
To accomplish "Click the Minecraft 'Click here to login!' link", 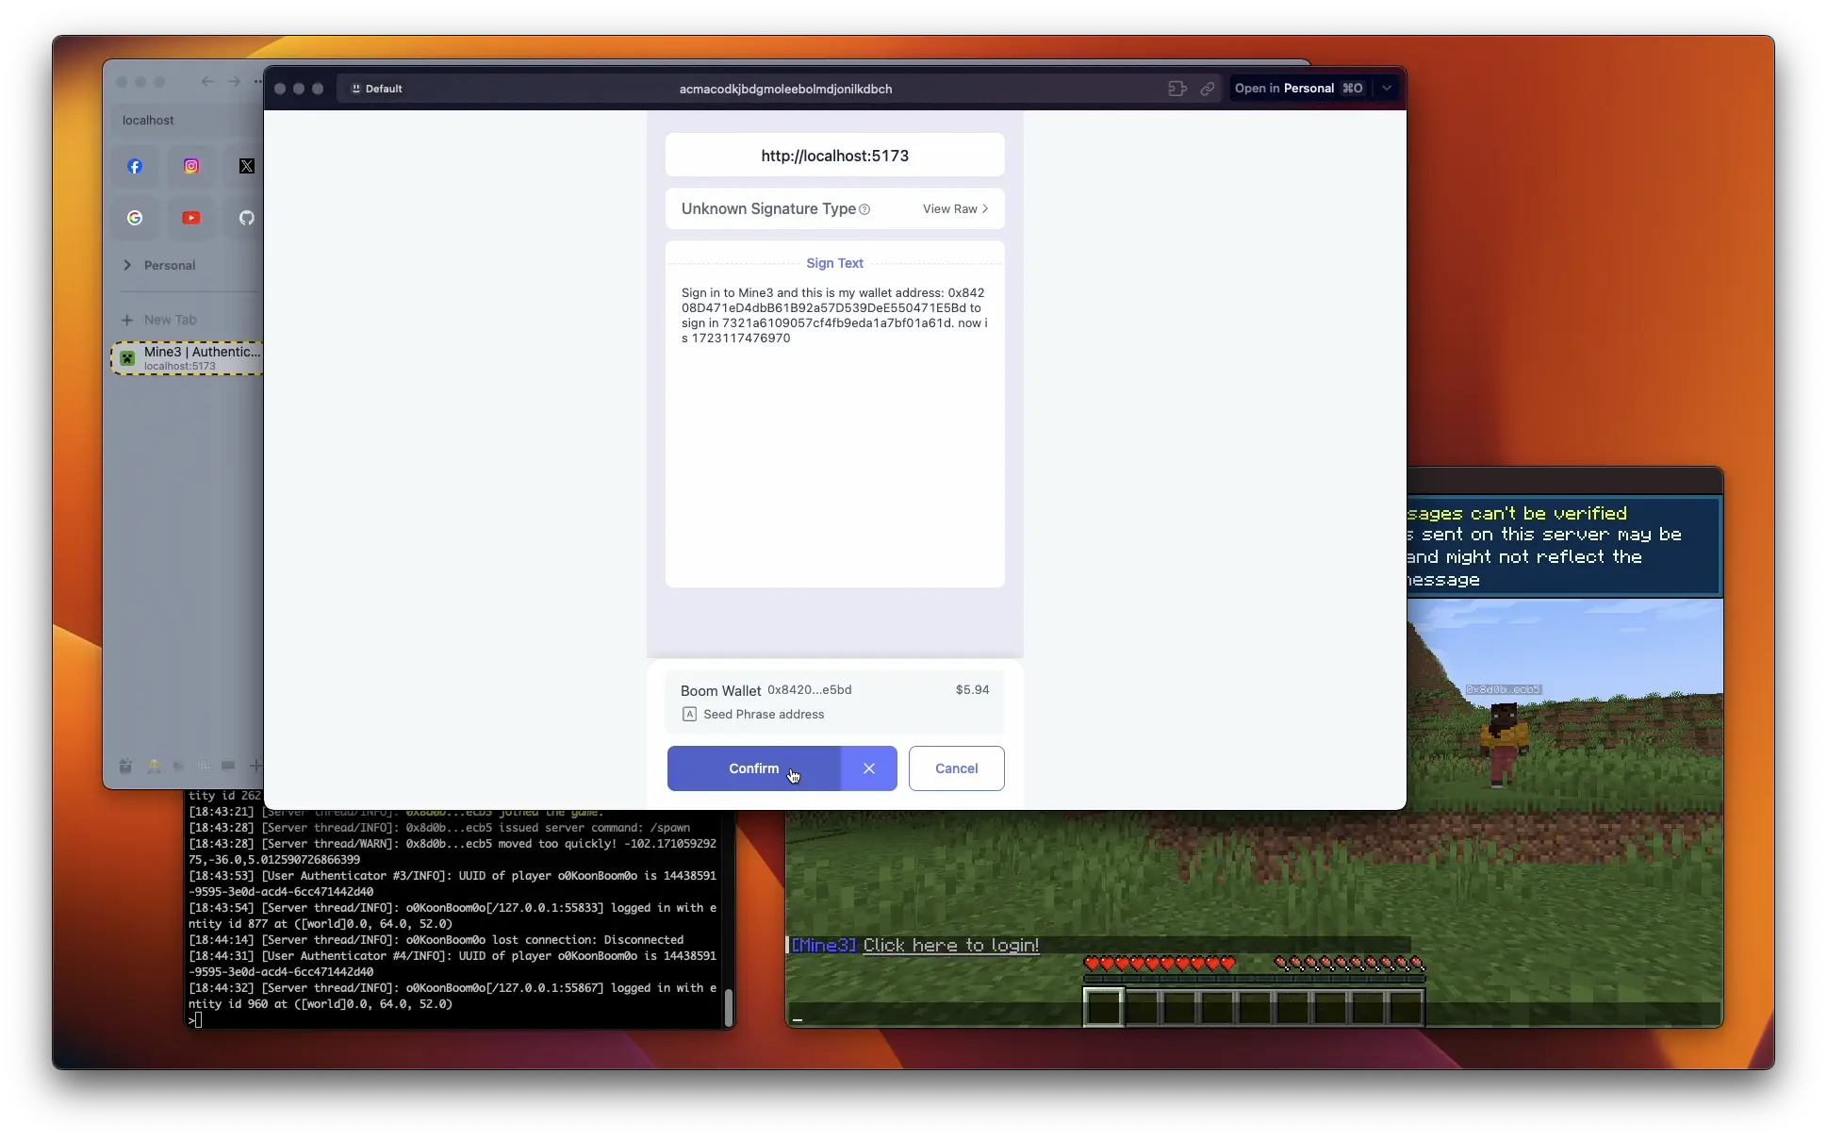I will [950, 945].
